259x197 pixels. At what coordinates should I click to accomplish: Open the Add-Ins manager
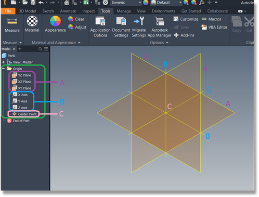pos(184,35)
